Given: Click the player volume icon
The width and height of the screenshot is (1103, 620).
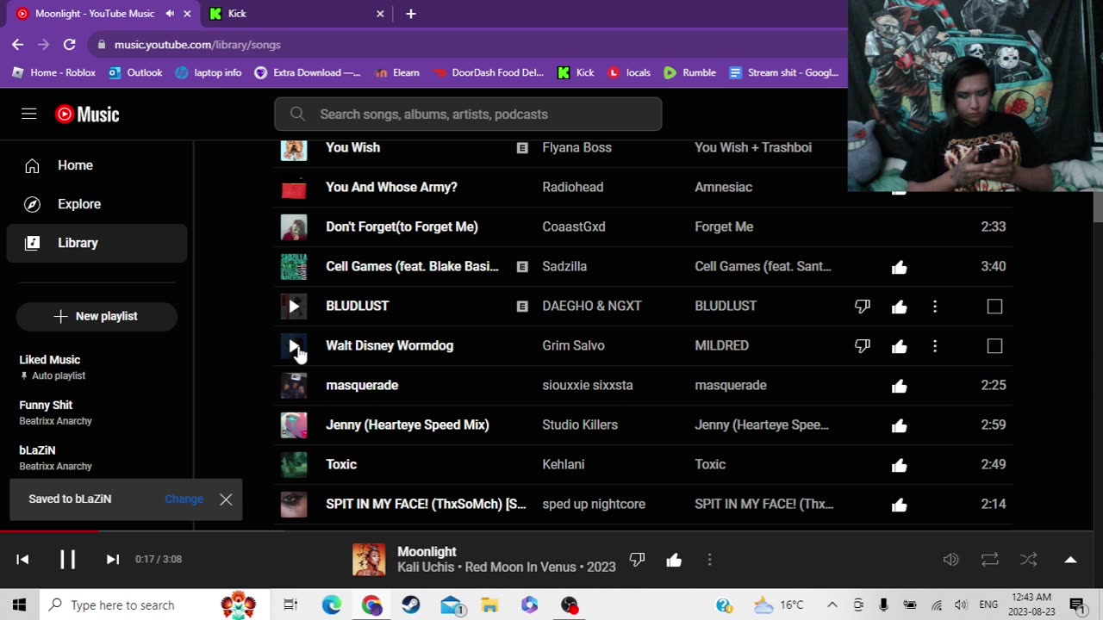Looking at the screenshot, I should pyautogui.click(x=950, y=560).
